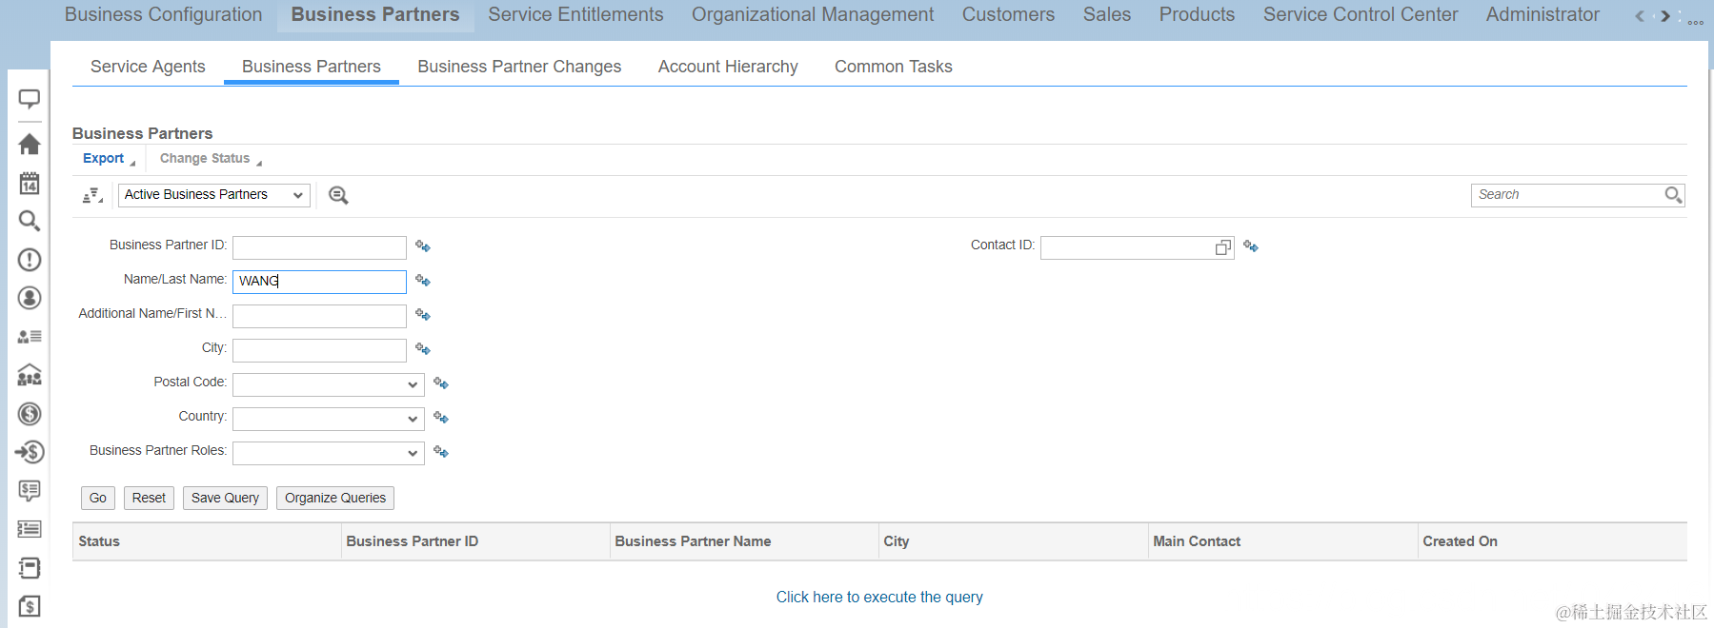This screenshot has height=628, width=1714.
Task: Open selection options for Contact ID
Action: [1251, 246]
